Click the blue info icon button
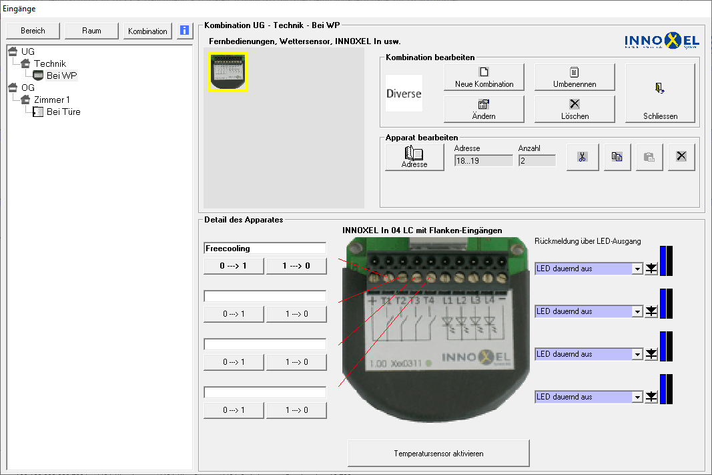 (185, 31)
